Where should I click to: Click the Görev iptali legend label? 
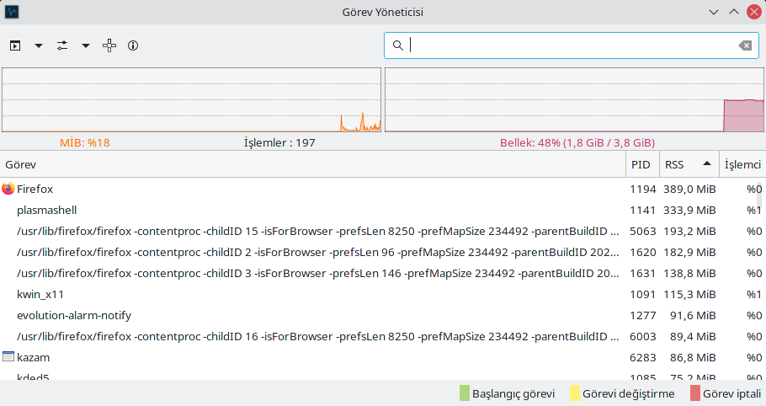[731, 393]
